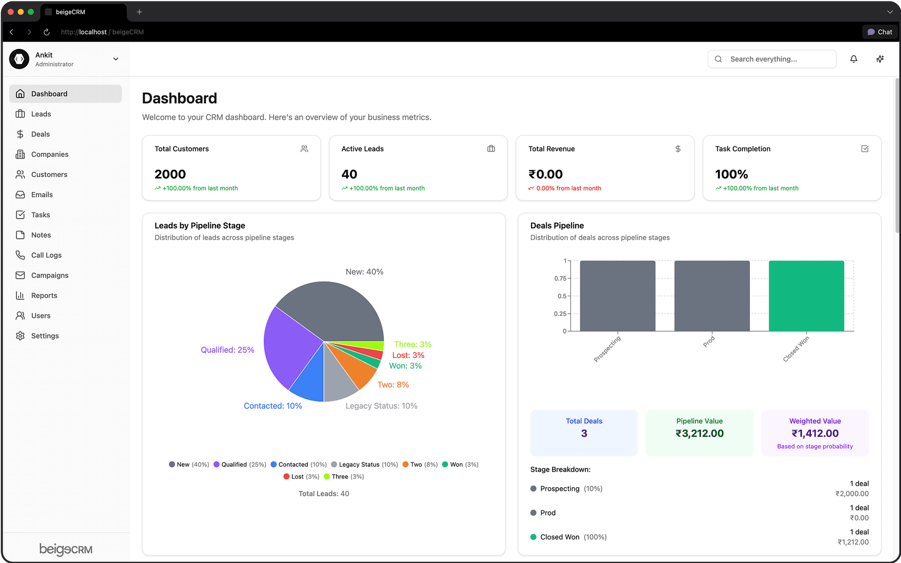Click the beigeCRM logo at sidebar bottom
This screenshot has width=901, height=563.
pos(66,549)
